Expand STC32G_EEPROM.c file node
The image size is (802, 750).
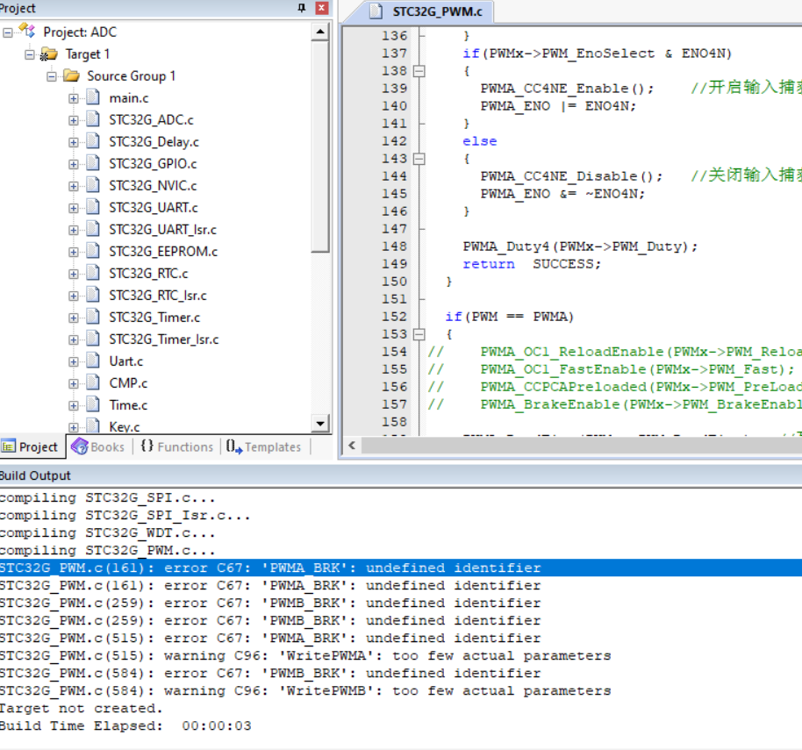pyautogui.click(x=74, y=253)
